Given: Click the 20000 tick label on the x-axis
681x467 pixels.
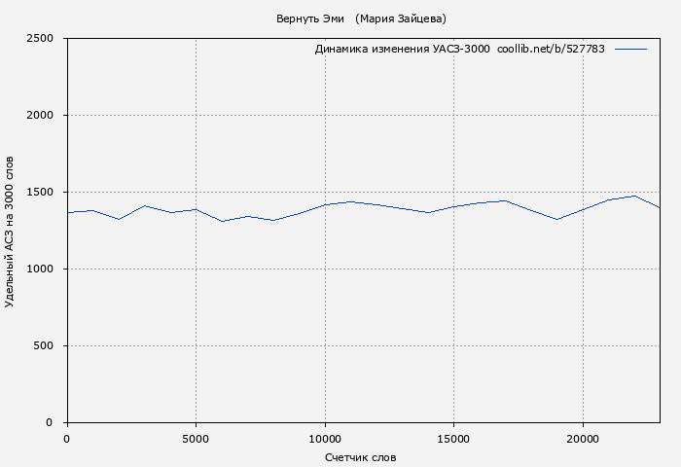Looking at the screenshot, I should (582, 439).
